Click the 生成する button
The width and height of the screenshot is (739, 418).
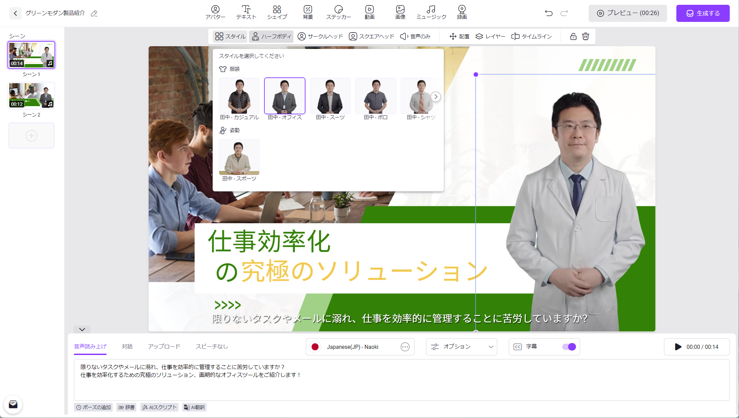click(703, 13)
